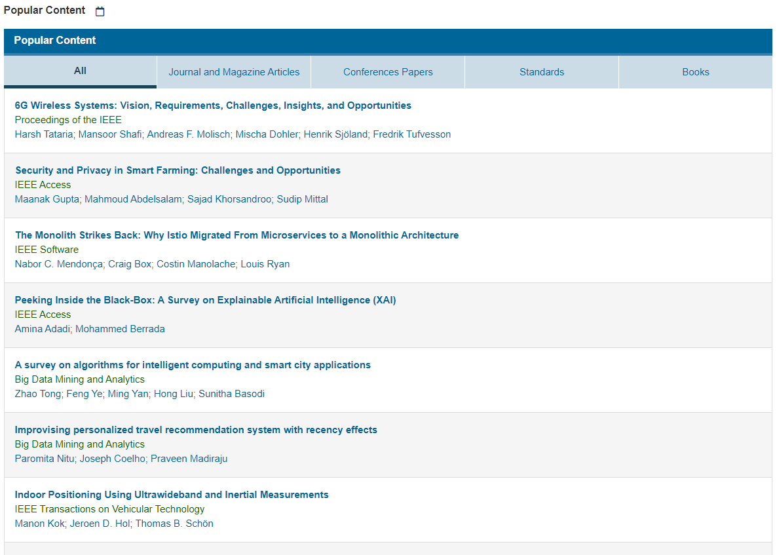The width and height of the screenshot is (777, 555).
Task: Select the All tab
Action: coord(81,71)
